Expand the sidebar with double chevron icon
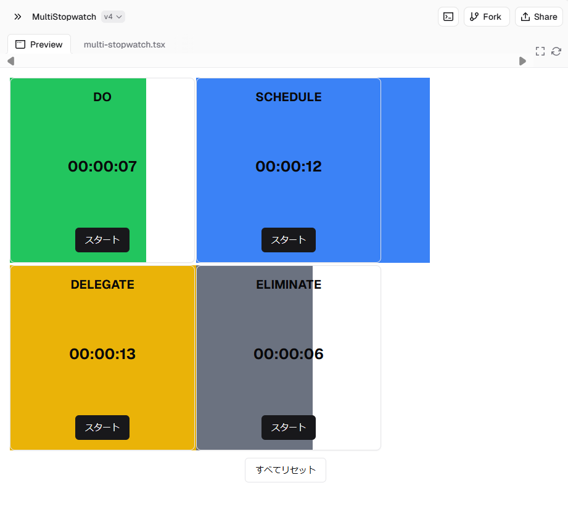The width and height of the screenshot is (568, 517). (x=18, y=17)
